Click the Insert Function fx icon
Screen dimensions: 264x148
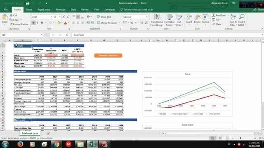pos(67,35)
